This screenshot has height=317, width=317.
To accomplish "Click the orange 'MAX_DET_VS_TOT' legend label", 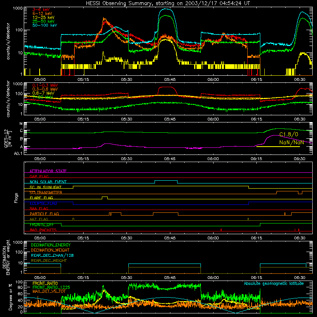I will [49, 291].
